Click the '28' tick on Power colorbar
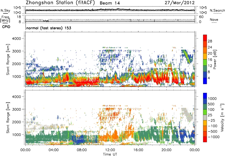Viewport: 225px width, 156px height. point(210,41)
